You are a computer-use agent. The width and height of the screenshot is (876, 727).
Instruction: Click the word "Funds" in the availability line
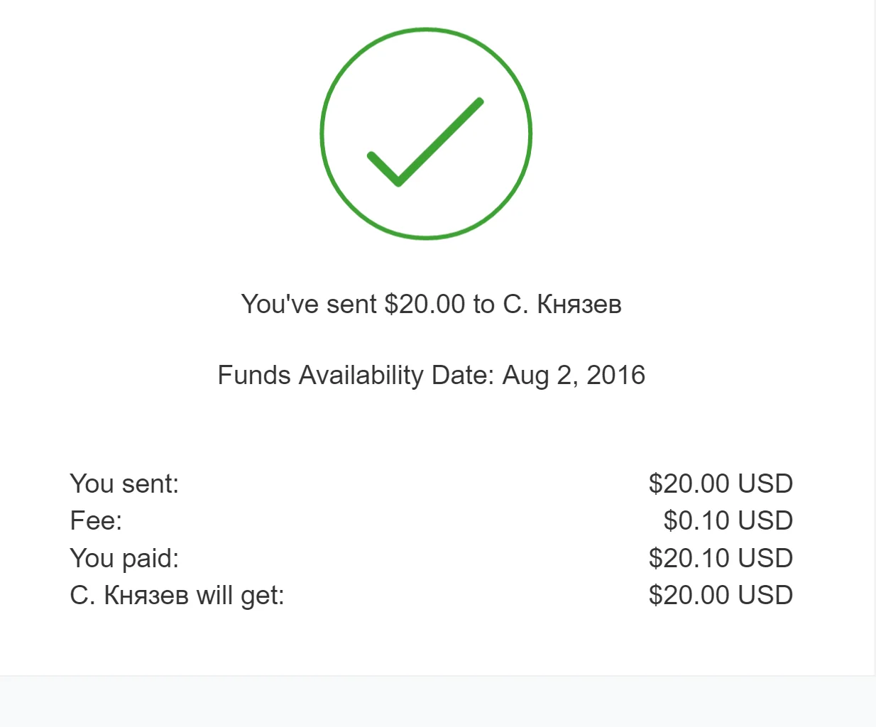(x=253, y=375)
